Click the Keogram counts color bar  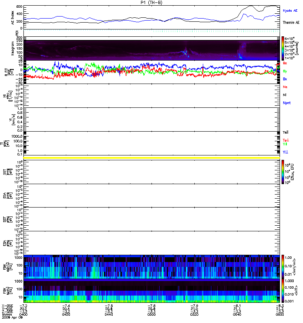pos(282,48)
